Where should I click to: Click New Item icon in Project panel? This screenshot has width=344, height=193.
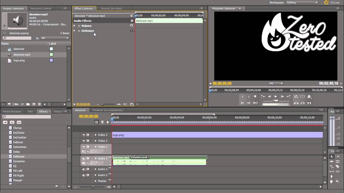point(34,104)
